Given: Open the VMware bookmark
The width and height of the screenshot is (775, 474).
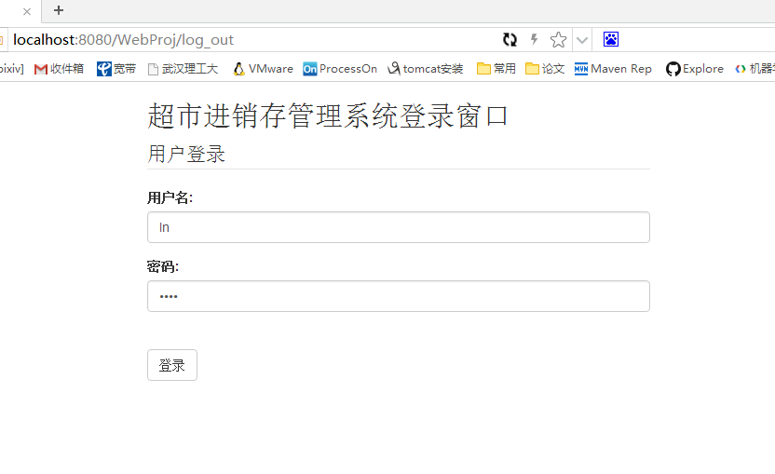Looking at the screenshot, I should point(263,69).
